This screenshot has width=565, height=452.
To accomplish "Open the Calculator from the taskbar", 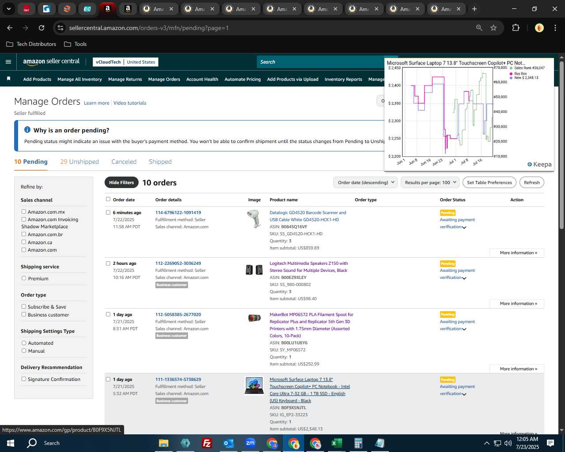I will point(358,443).
